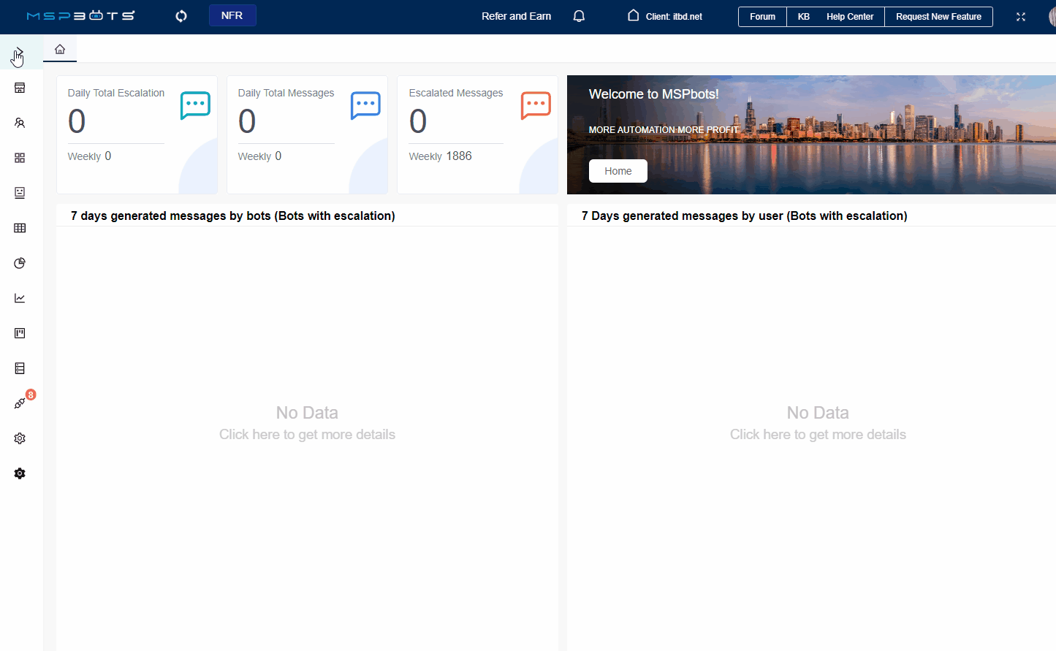Expand the collapsed left sidebar menu
The image size is (1056, 651).
coord(19,53)
